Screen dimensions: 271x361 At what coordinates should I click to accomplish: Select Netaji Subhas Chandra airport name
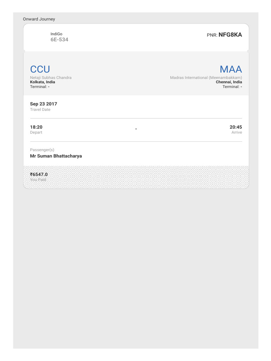[x=51, y=78]
